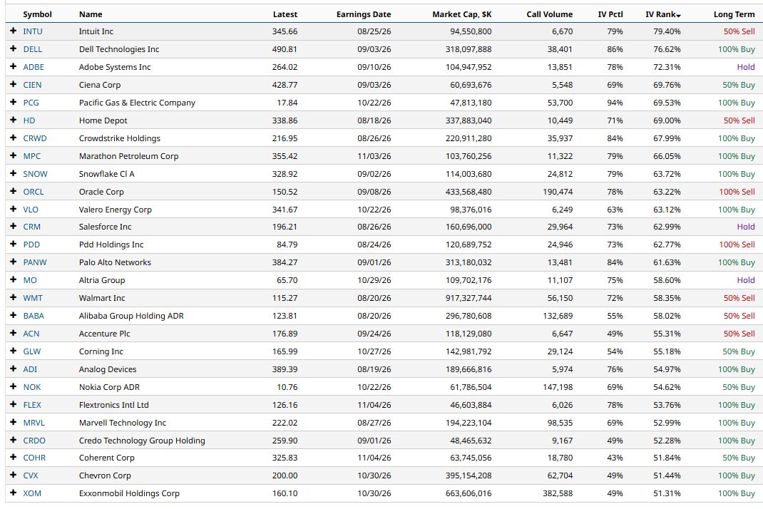Click the plus icon next to PCG
Viewport: 763px width, 509px height.
click(13, 102)
